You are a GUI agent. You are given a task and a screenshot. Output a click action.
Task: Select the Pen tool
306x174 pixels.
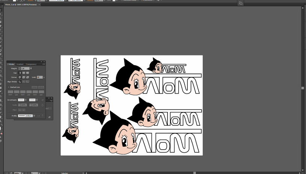coord(1,26)
